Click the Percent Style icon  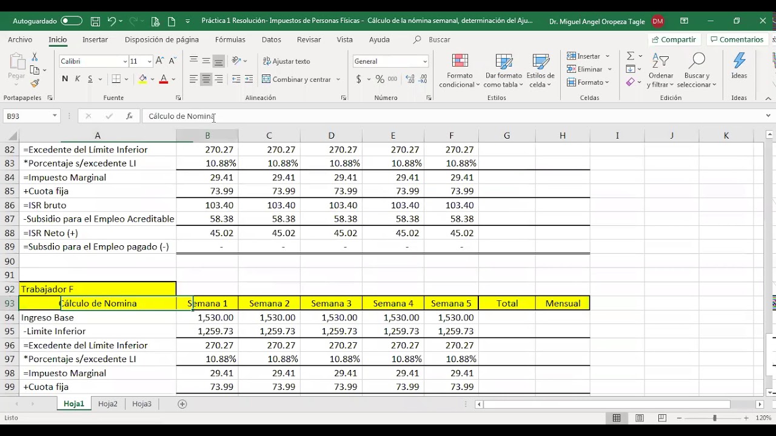click(380, 79)
